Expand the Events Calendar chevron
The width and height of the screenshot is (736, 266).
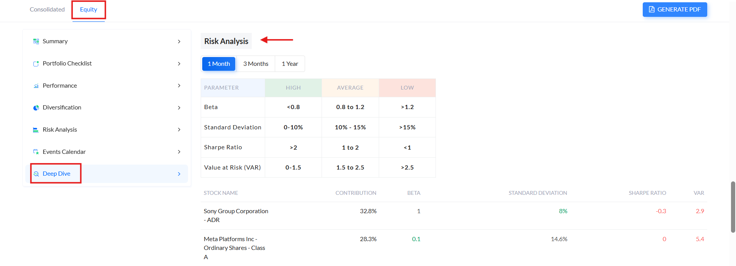click(x=179, y=152)
